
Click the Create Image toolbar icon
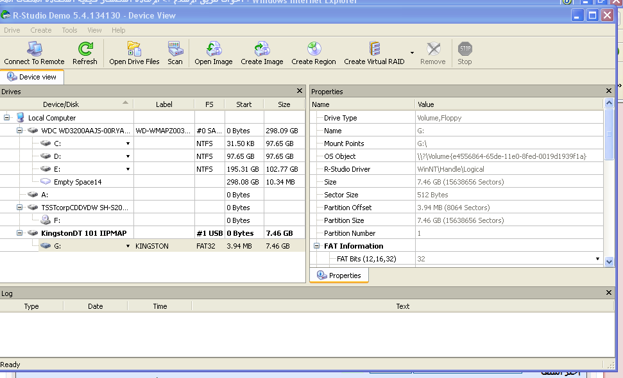click(x=262, y=49)
